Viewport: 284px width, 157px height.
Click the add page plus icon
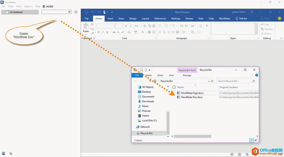click(76, 12)
